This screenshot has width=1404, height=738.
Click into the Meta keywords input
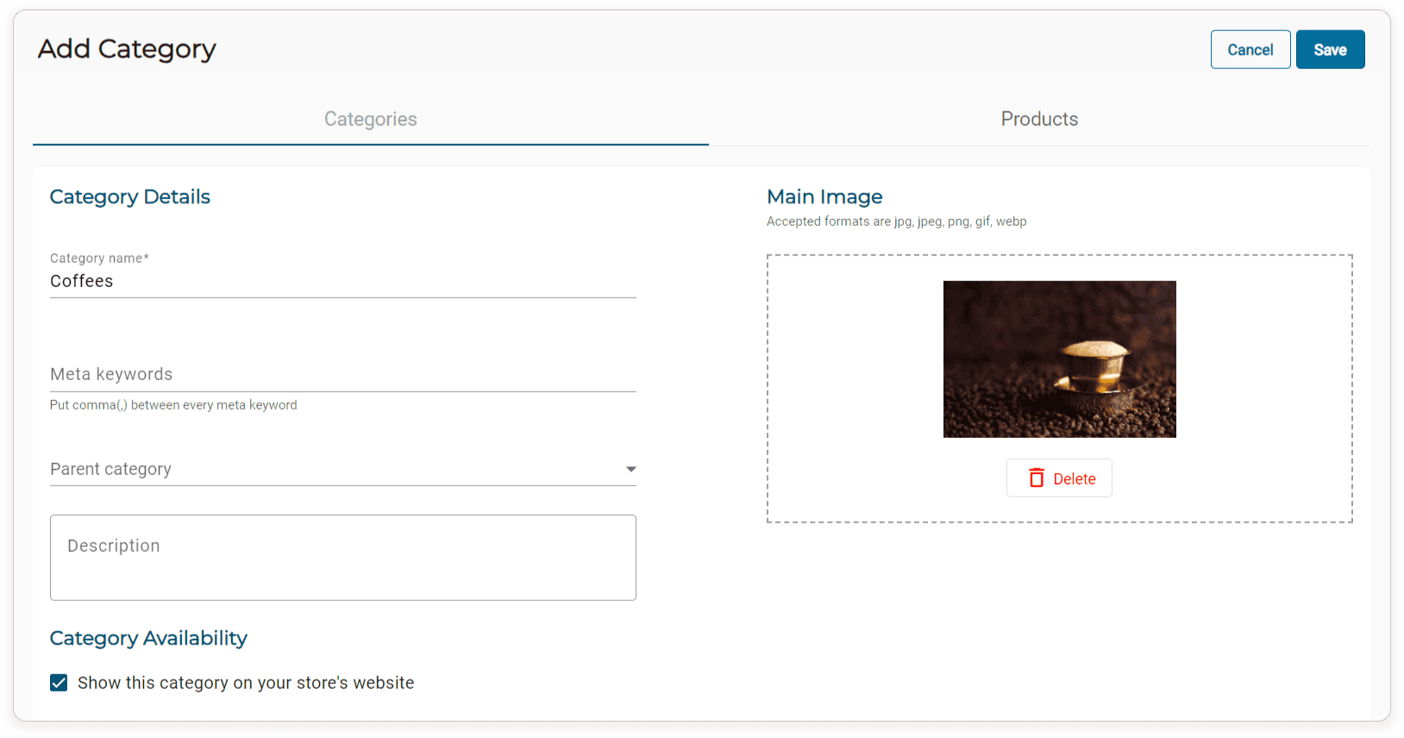(x=342, y=374)
